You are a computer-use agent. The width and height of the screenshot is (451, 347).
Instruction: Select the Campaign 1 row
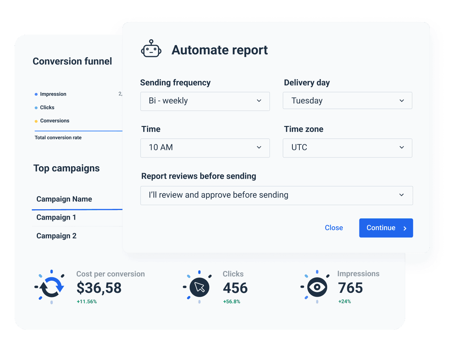click(56, 217)
